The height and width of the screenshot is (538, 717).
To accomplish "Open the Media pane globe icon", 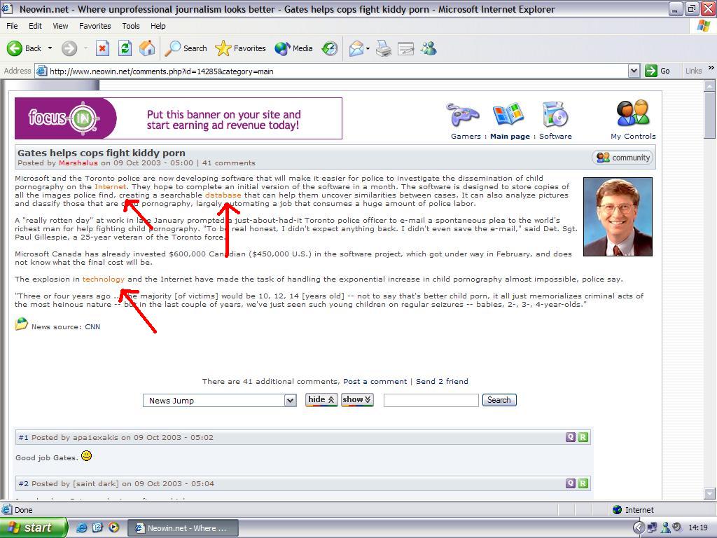I will click(293, 48).
